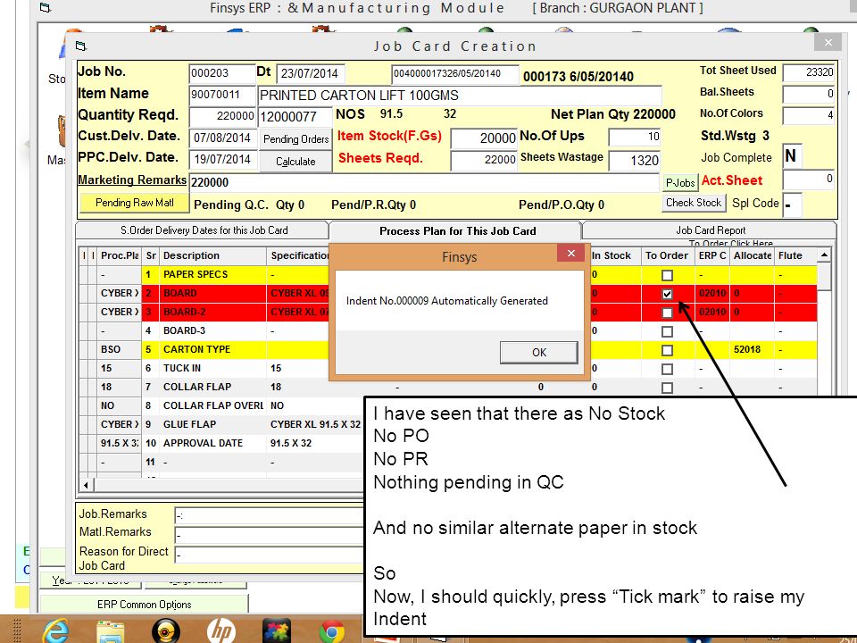Click the Allocate cell showing 52018
Viewport: 857px width, 643px height.
pyautogui.click(x=752, y=349)
